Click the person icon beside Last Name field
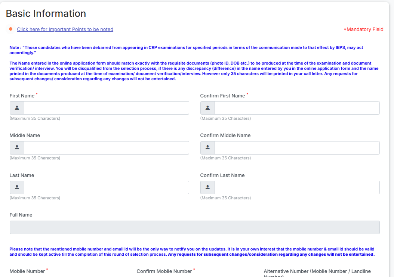The image size is (394, 277). click(17, 187)
